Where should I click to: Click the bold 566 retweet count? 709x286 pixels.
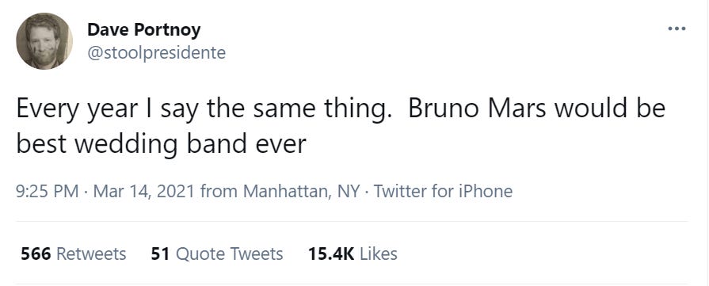tap(36, 254)
